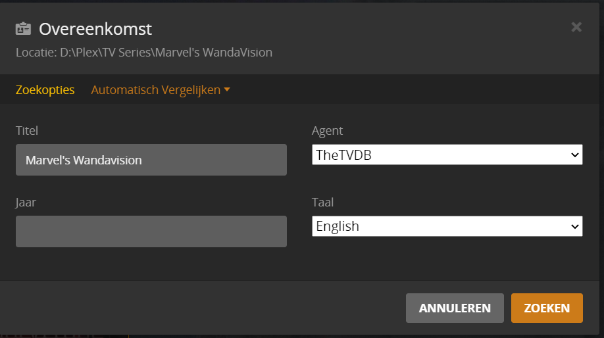Click the Overeenkomst dialog heading
Image resolution: width=604 pixels, height=338 pixels.
coord(95,29)
